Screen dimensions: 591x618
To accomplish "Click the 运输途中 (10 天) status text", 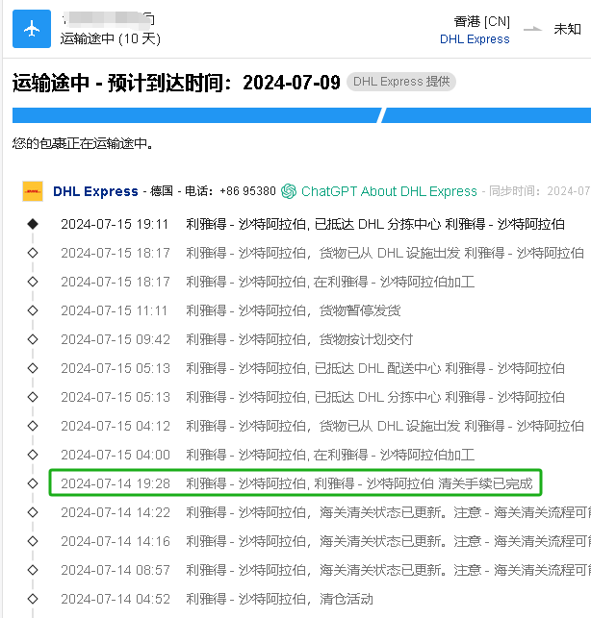I will point(110,39).
